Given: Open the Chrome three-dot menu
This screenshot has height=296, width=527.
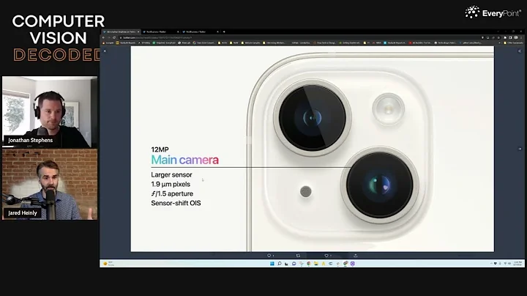Looking at the screenshot, I should [x=521, y=37].
